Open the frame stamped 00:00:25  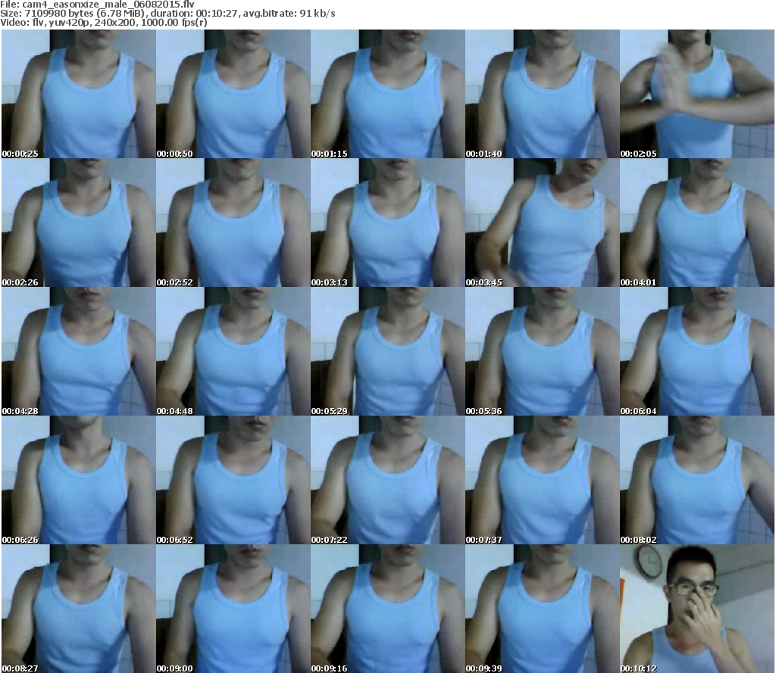point(79,94)
